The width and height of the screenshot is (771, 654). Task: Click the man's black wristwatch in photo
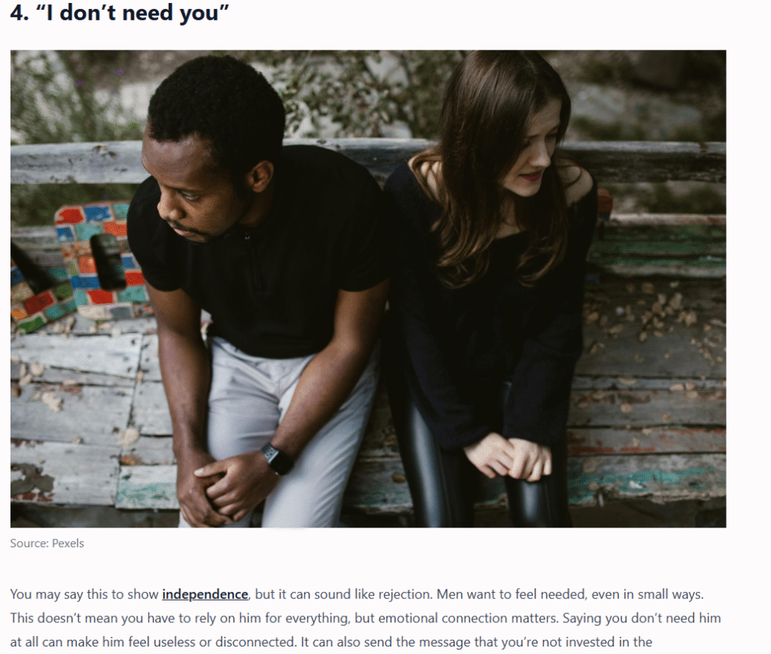click(x=276, y=458)
